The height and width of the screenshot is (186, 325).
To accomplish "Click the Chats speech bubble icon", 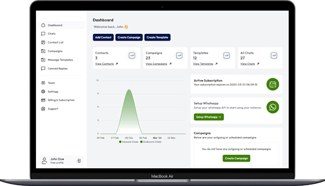I will 43,34.
